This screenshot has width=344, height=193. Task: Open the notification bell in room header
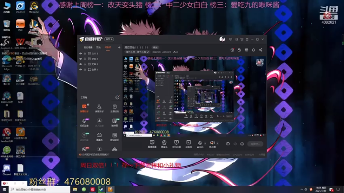coord(253,50)
